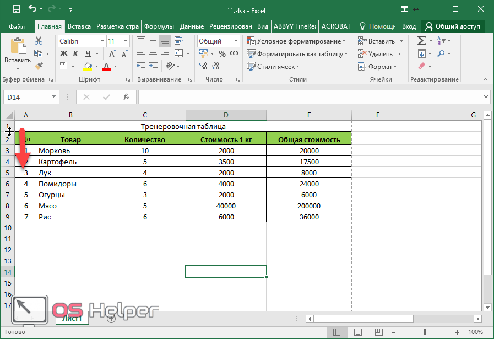This screenshot has height=339, width=494.
Task: Select the Format Painter brush icon
Action: click(x=39, y=66)
